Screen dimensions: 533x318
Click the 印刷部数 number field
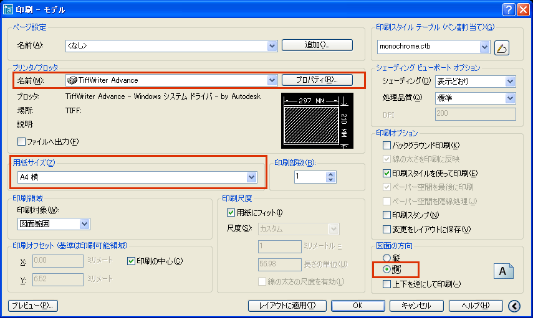pos(310,177)
